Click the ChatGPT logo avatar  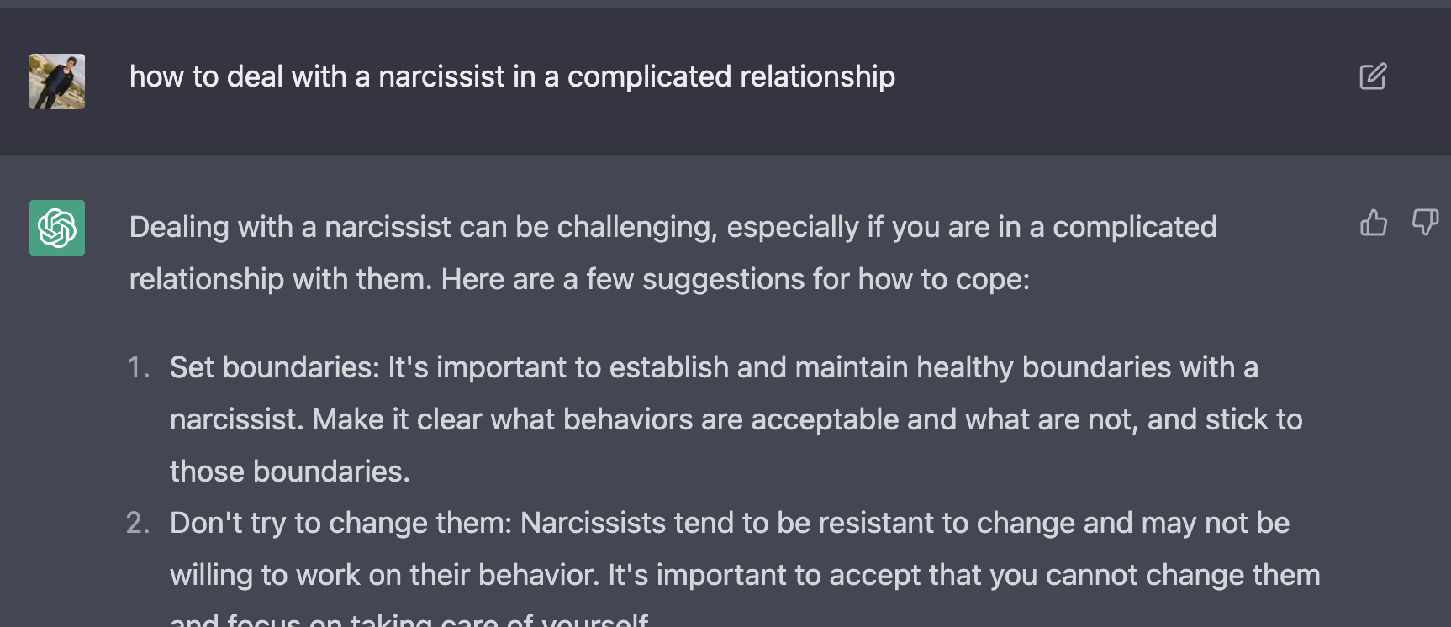click(57, 228)
